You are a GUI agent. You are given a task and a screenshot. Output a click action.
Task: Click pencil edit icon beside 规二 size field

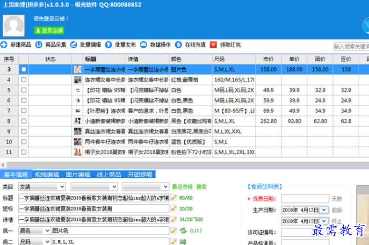coord(174,241)
